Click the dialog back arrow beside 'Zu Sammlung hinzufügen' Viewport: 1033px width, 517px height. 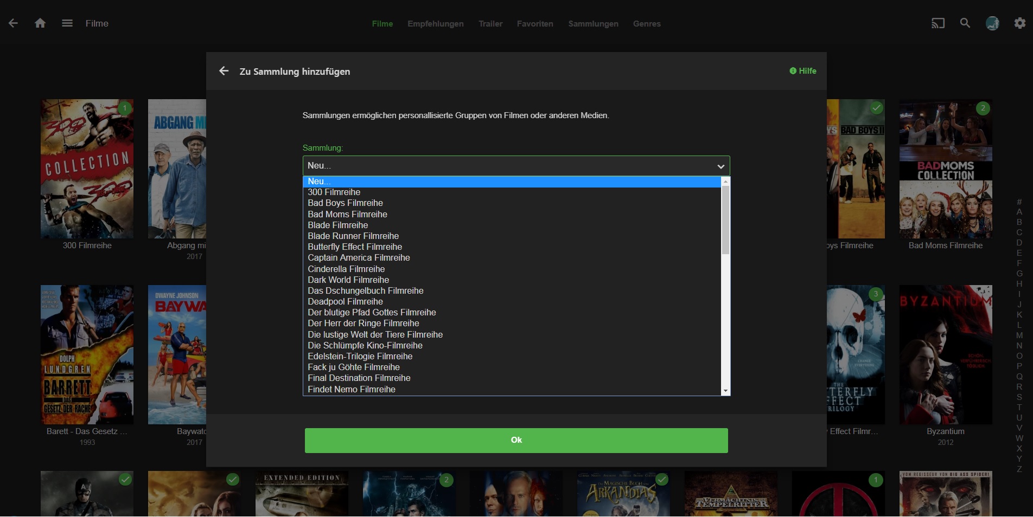pos(224,71)
